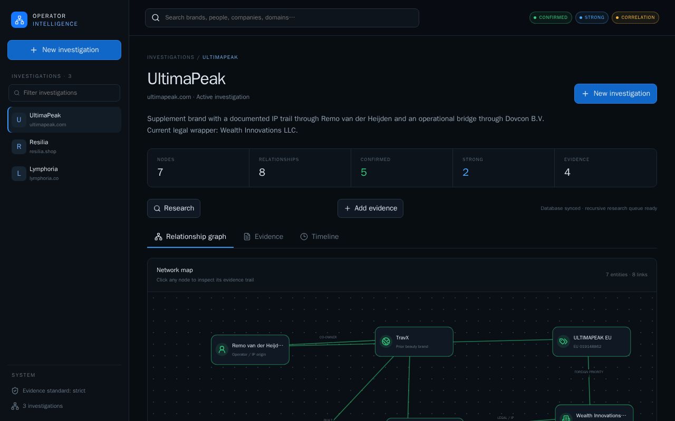Screen dimensions: 675x421
Task: Click the magnifier icon in the top search bar
Action: pos(156,18)
